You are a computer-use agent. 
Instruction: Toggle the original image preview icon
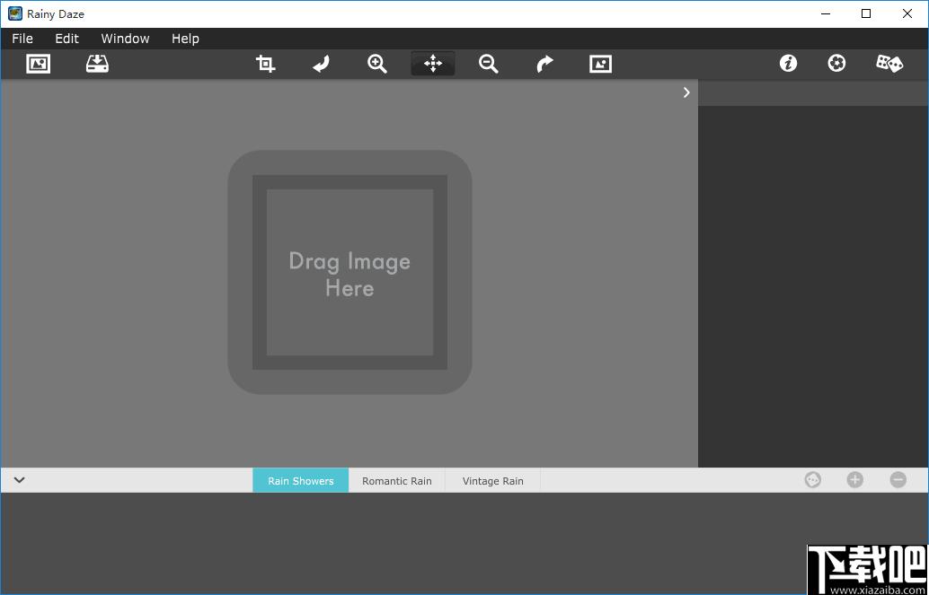tap(601, 64)
